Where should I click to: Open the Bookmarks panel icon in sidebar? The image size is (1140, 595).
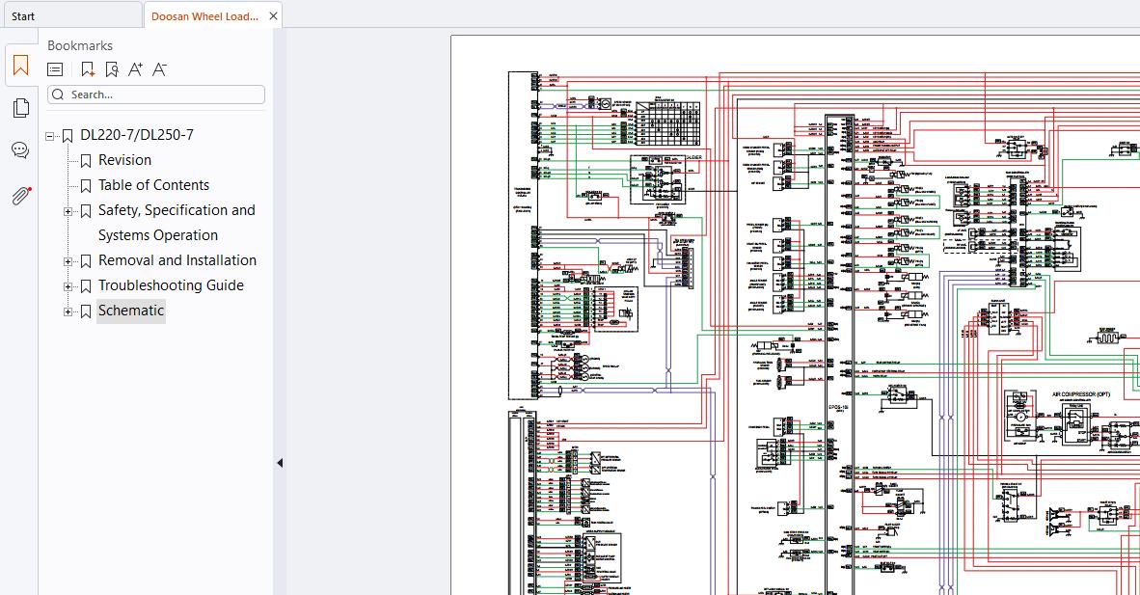20,67
